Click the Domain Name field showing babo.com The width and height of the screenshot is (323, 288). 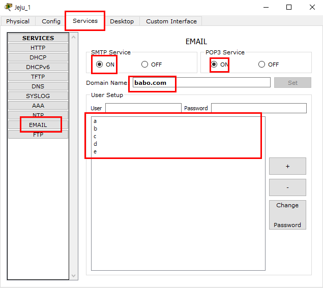(201, 82)
